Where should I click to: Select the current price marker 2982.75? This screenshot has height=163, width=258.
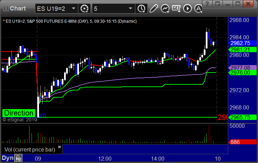[242, 43]
